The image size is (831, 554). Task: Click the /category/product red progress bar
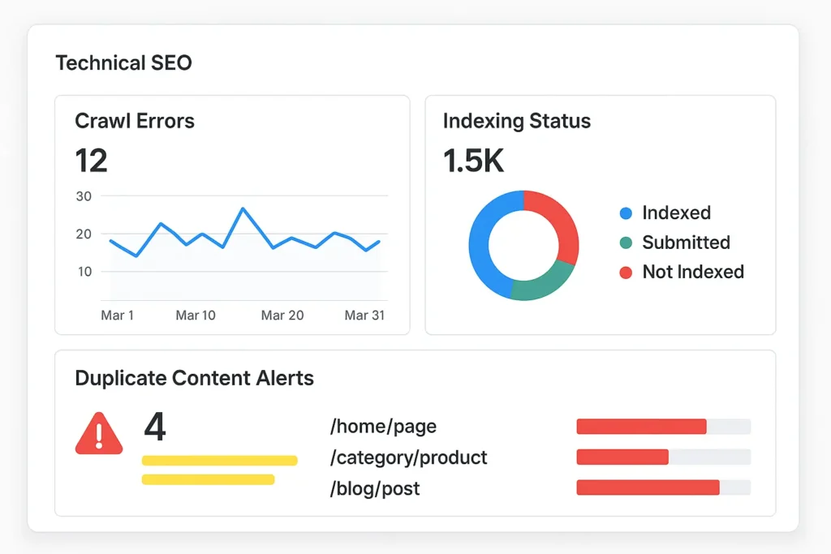click(x=622, y=457)
